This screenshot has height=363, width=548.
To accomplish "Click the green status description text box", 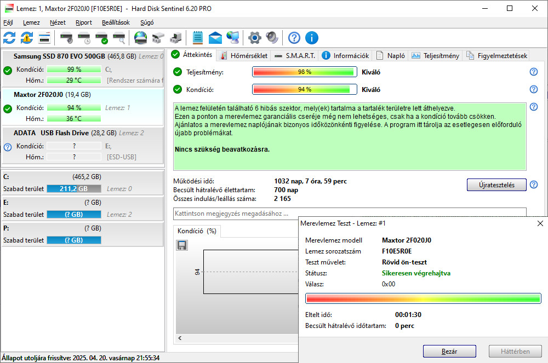I will click(350, 136).
